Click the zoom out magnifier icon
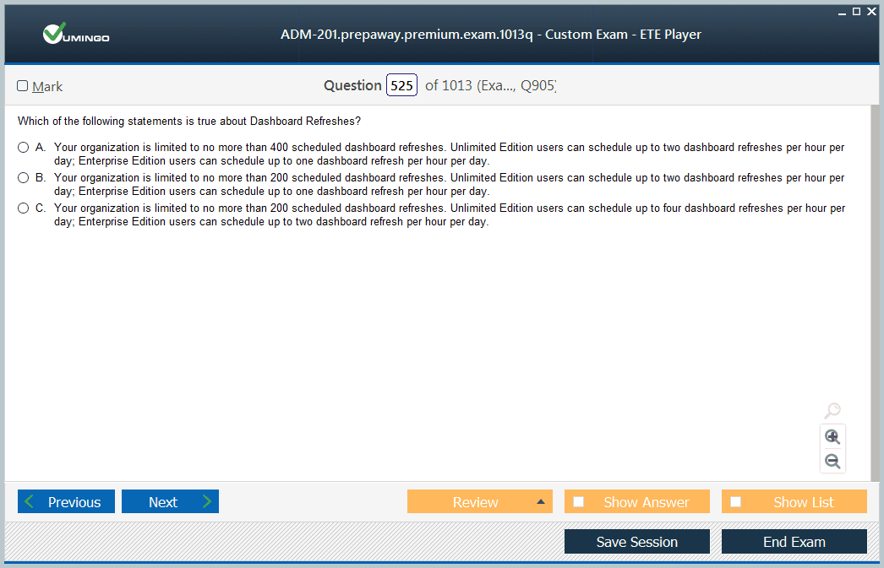This screenshot has height=568, width=884. click(x=832, y=462)
